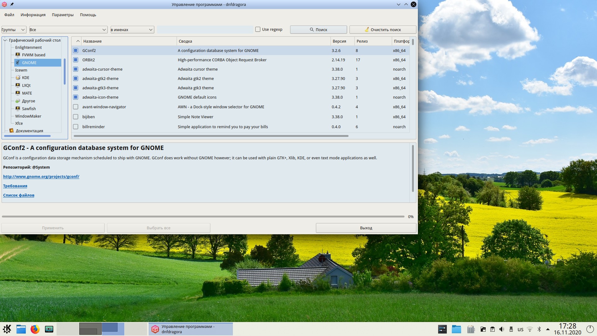
Task: Click the Bluetooth tray icon
Action: click(x=539, y=329)
